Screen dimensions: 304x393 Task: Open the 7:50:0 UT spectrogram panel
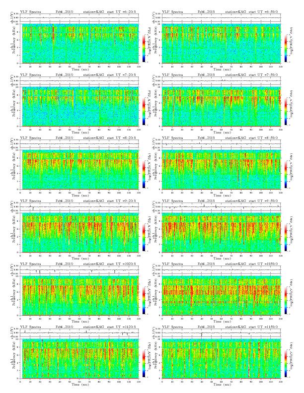point(221,107)
